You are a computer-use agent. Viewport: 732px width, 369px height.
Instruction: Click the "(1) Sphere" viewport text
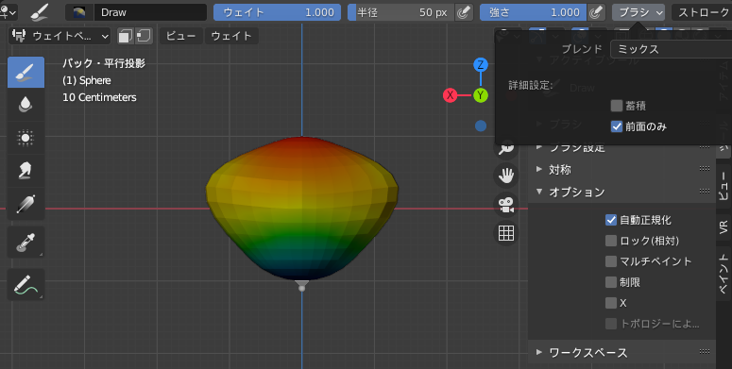87,80
